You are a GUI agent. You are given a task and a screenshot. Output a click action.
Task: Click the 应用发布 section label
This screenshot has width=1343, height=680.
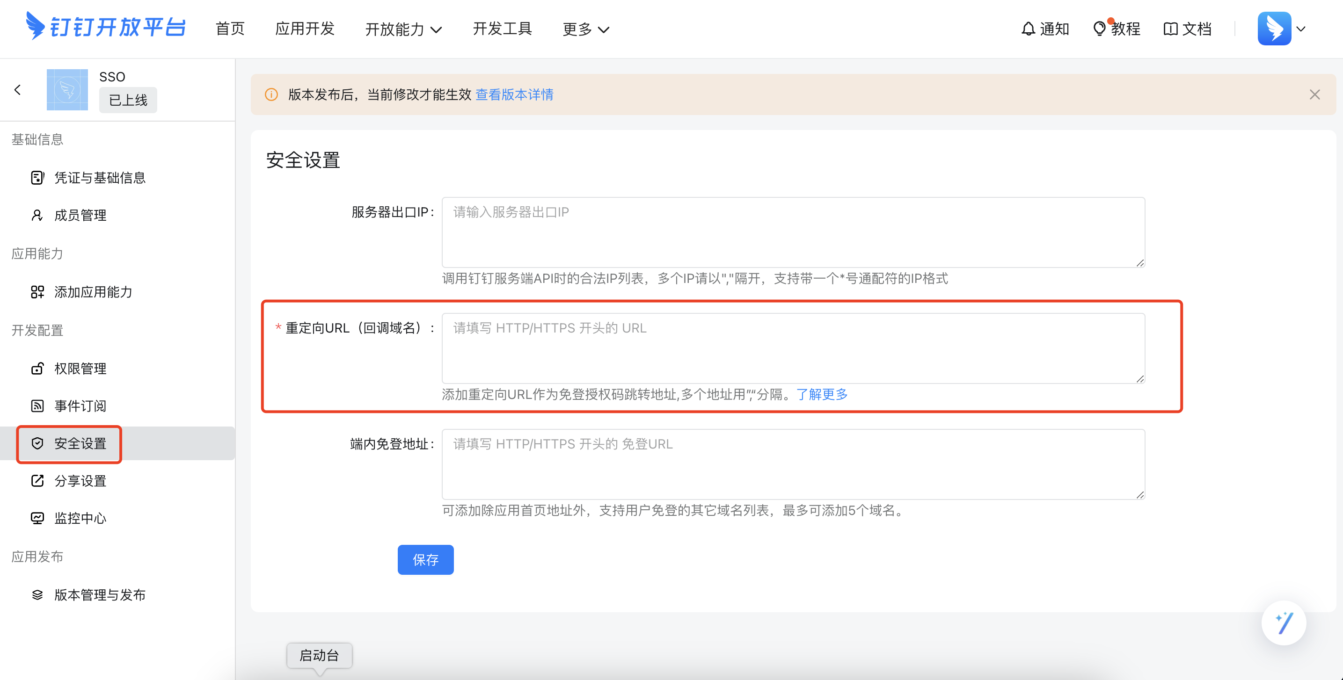click(37, 557)
